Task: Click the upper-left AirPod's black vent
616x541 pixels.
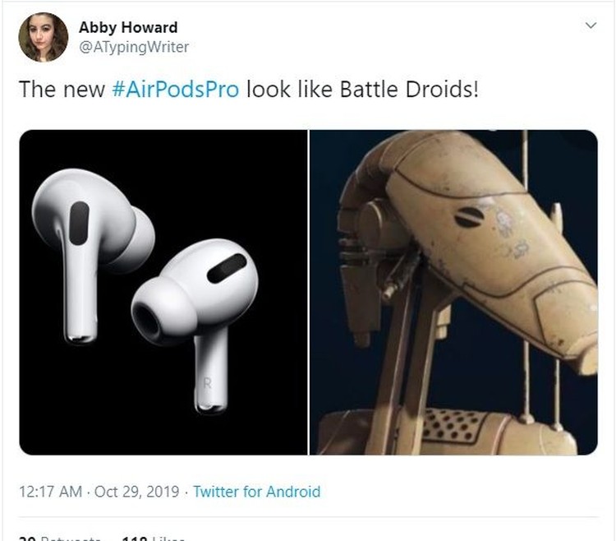Action: point(79,224)
